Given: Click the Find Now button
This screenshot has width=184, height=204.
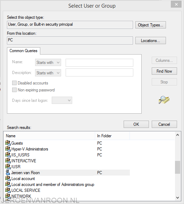Looking at the screenshot, I should click(x=164, y=71).
